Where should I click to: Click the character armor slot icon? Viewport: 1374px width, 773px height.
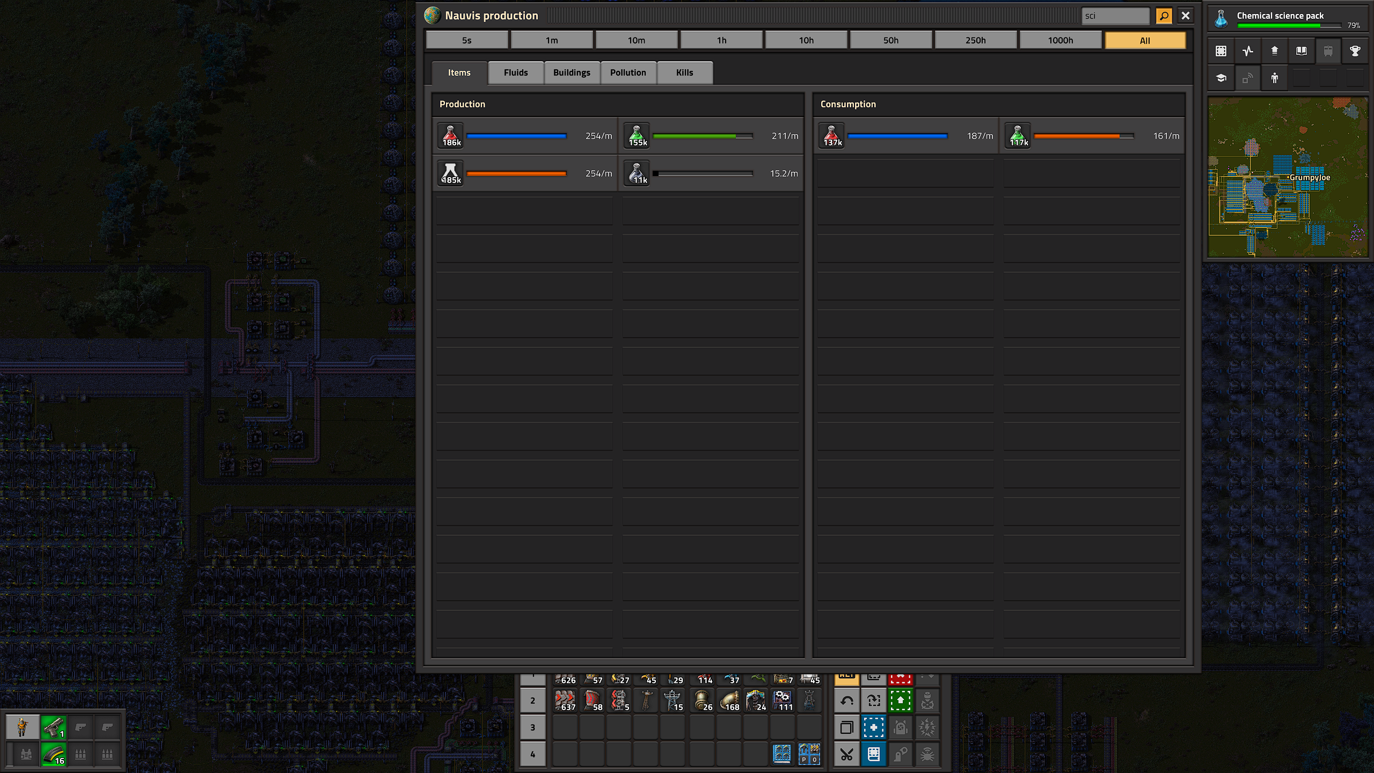tap(23, 727)
